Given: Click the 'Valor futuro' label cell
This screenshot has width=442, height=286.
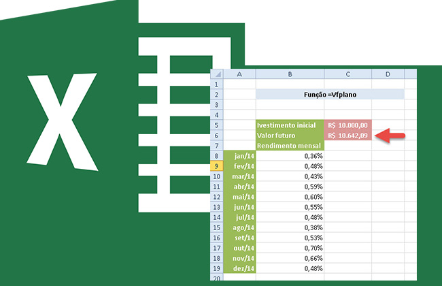Looking at the screenshot, I should pyautogui.click(x=290, y=136).
